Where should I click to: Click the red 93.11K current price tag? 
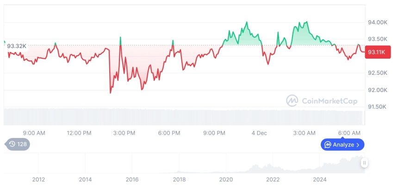pos(375,52)
